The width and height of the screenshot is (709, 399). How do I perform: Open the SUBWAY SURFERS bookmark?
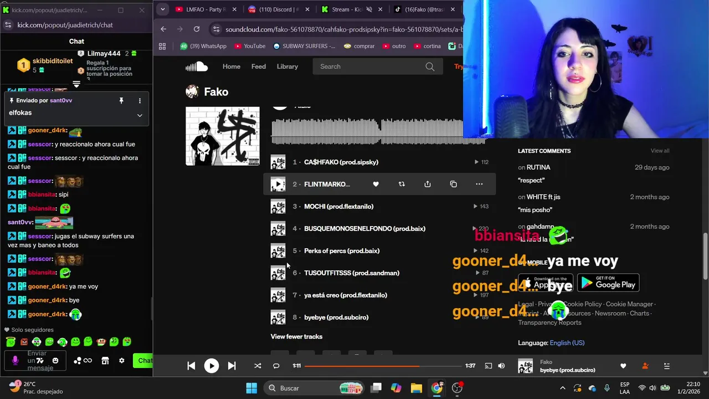[304, 46]
